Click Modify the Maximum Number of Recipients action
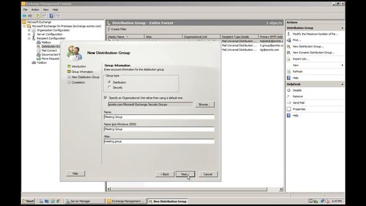 point(315,34)
